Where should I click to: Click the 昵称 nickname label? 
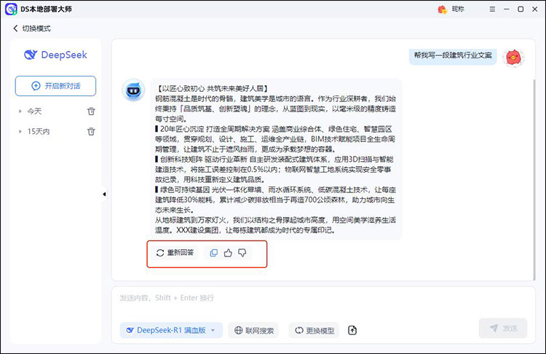tap(458, 9)
